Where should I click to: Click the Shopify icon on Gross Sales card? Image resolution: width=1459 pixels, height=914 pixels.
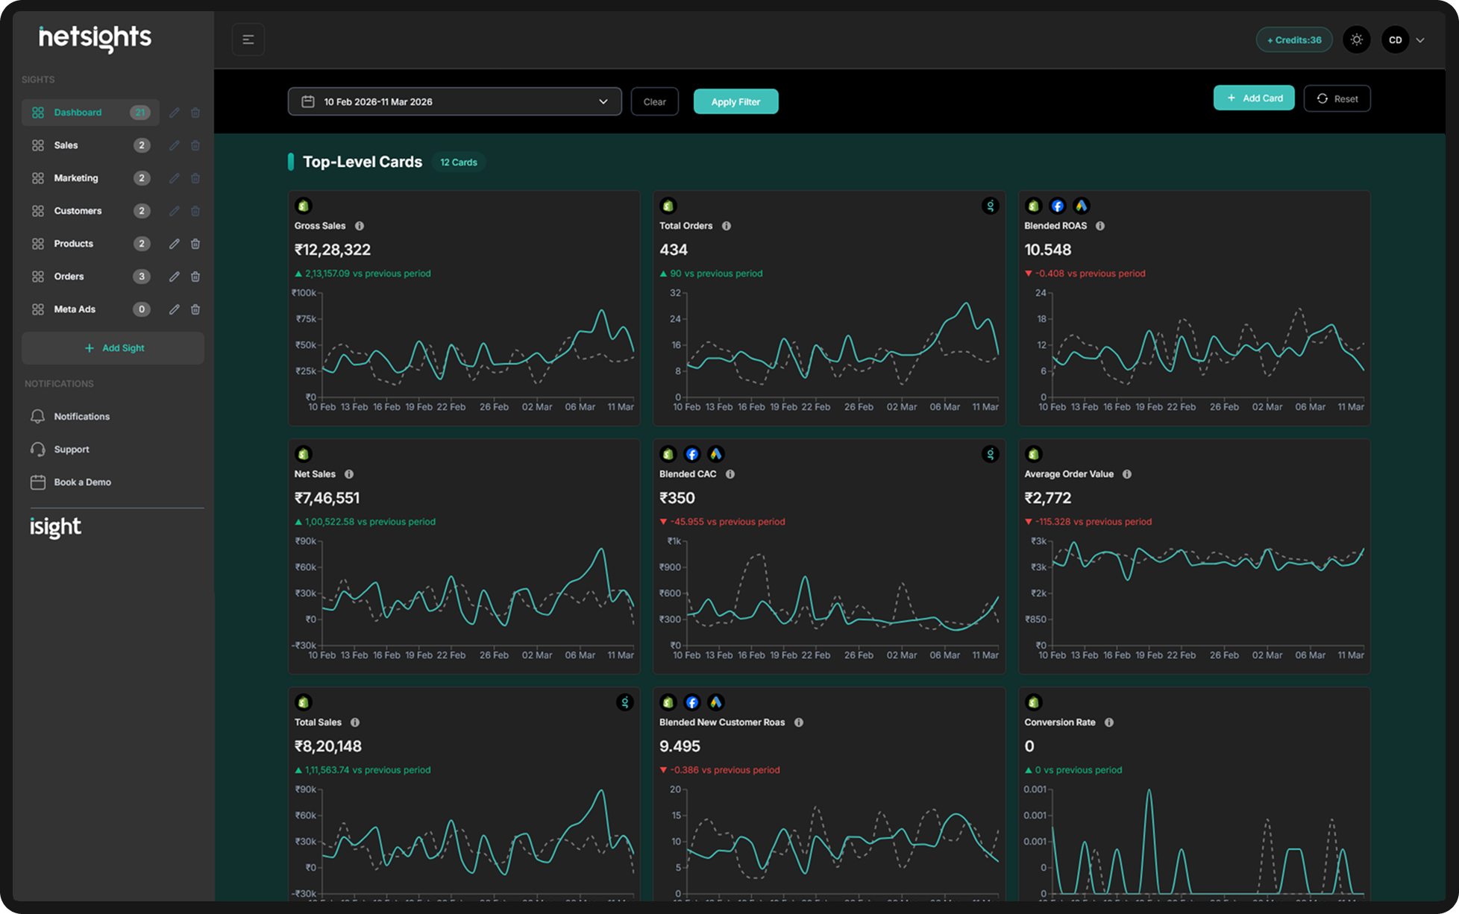point(304,206)
